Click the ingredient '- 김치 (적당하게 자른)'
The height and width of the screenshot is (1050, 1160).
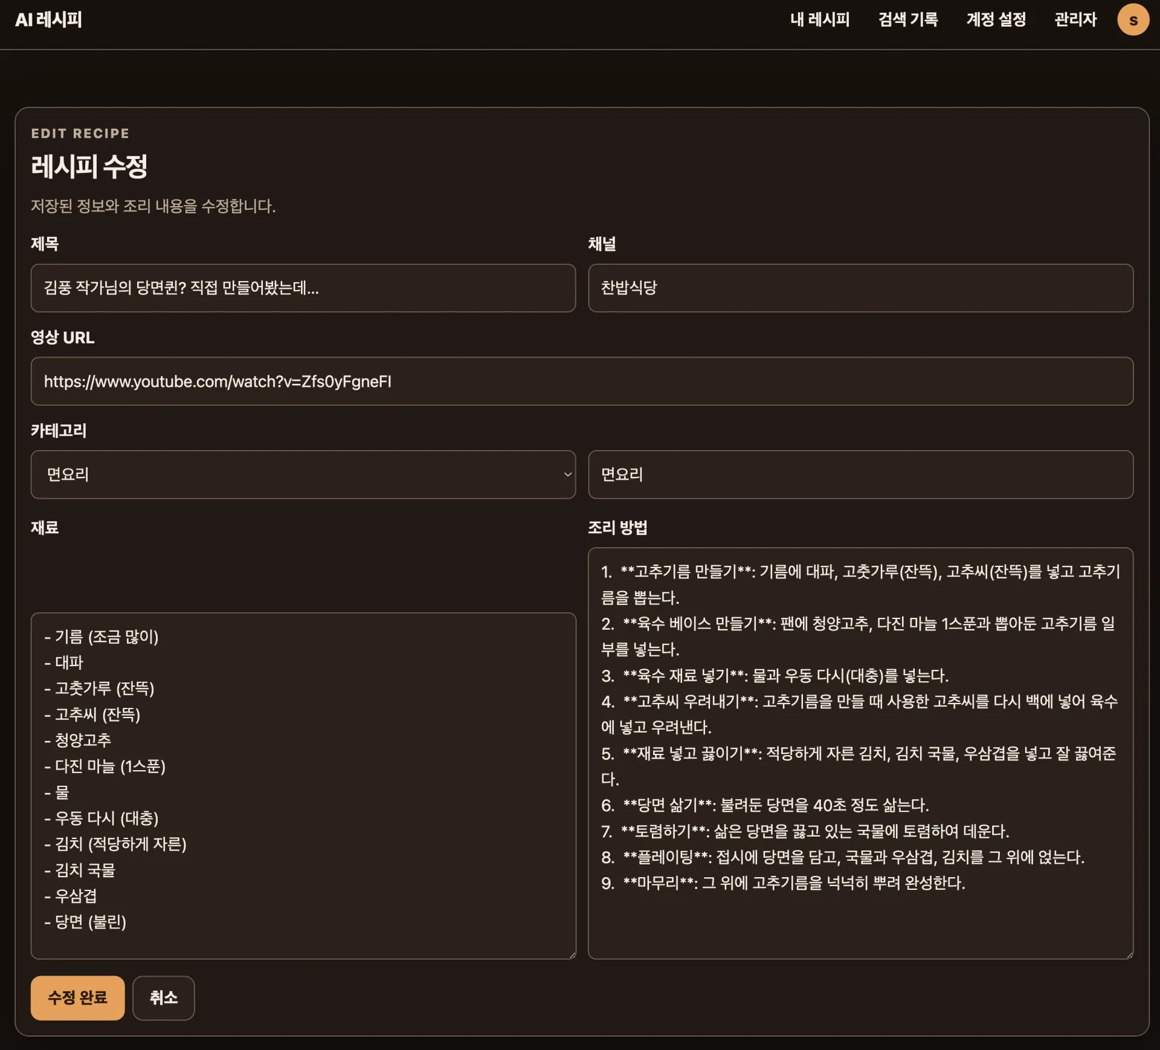(115, 844)
